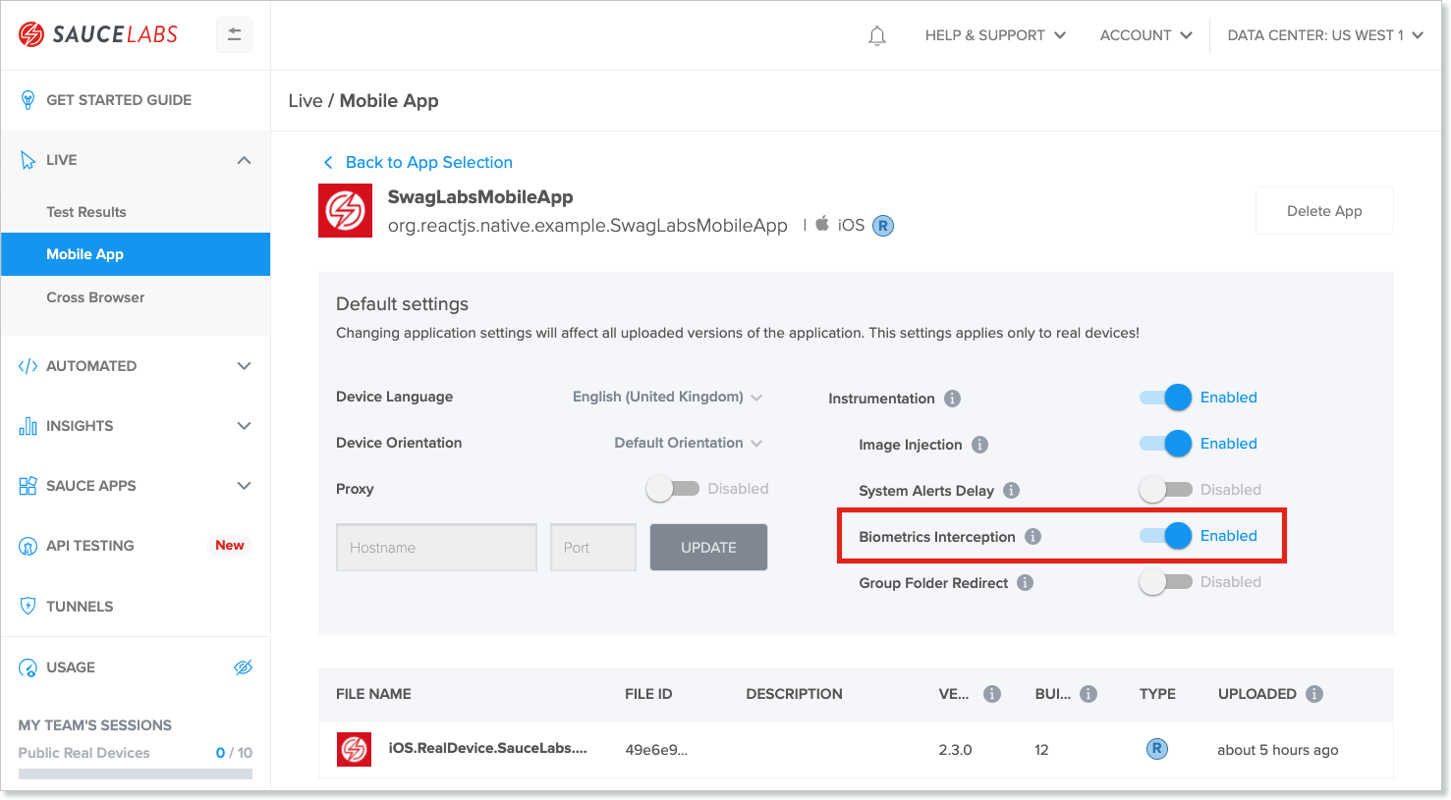Click the Image Injection info icon
The width and height of the screenshot is (1451, 800).
coord(979,445)
